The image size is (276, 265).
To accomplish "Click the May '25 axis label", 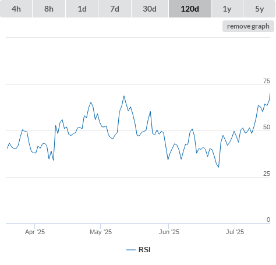I will pos(101,232).
